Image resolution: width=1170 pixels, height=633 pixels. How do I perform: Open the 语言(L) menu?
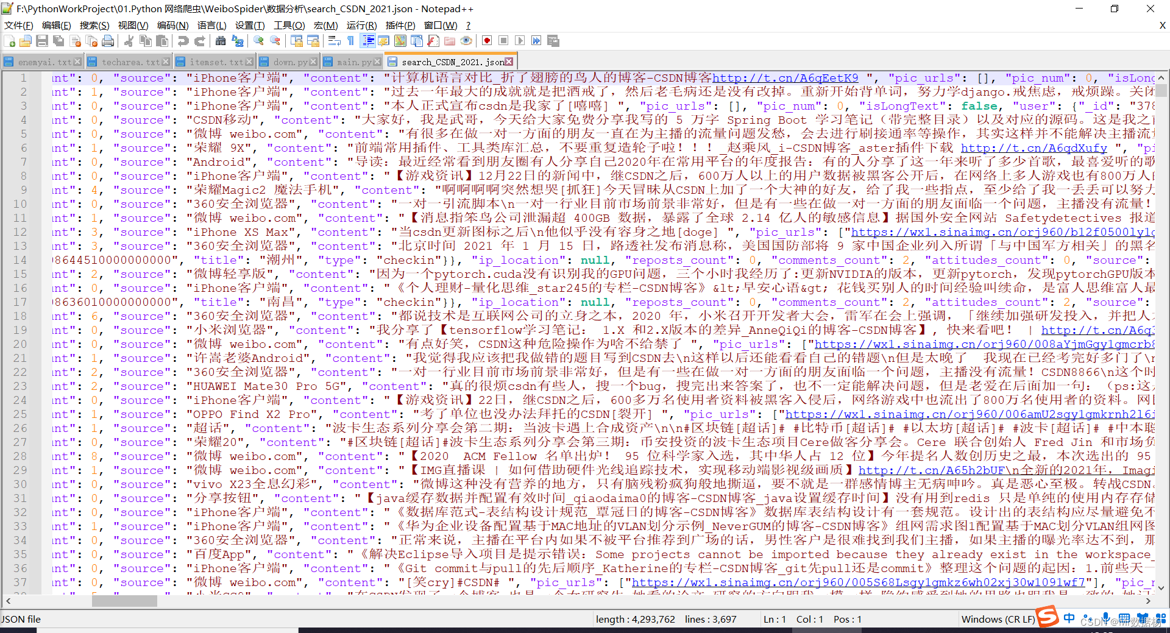(212, 25)
